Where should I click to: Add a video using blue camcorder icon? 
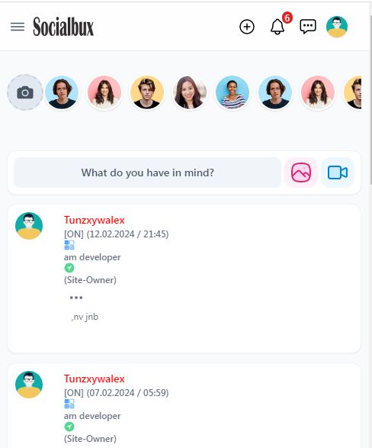(x=338, y=172)
